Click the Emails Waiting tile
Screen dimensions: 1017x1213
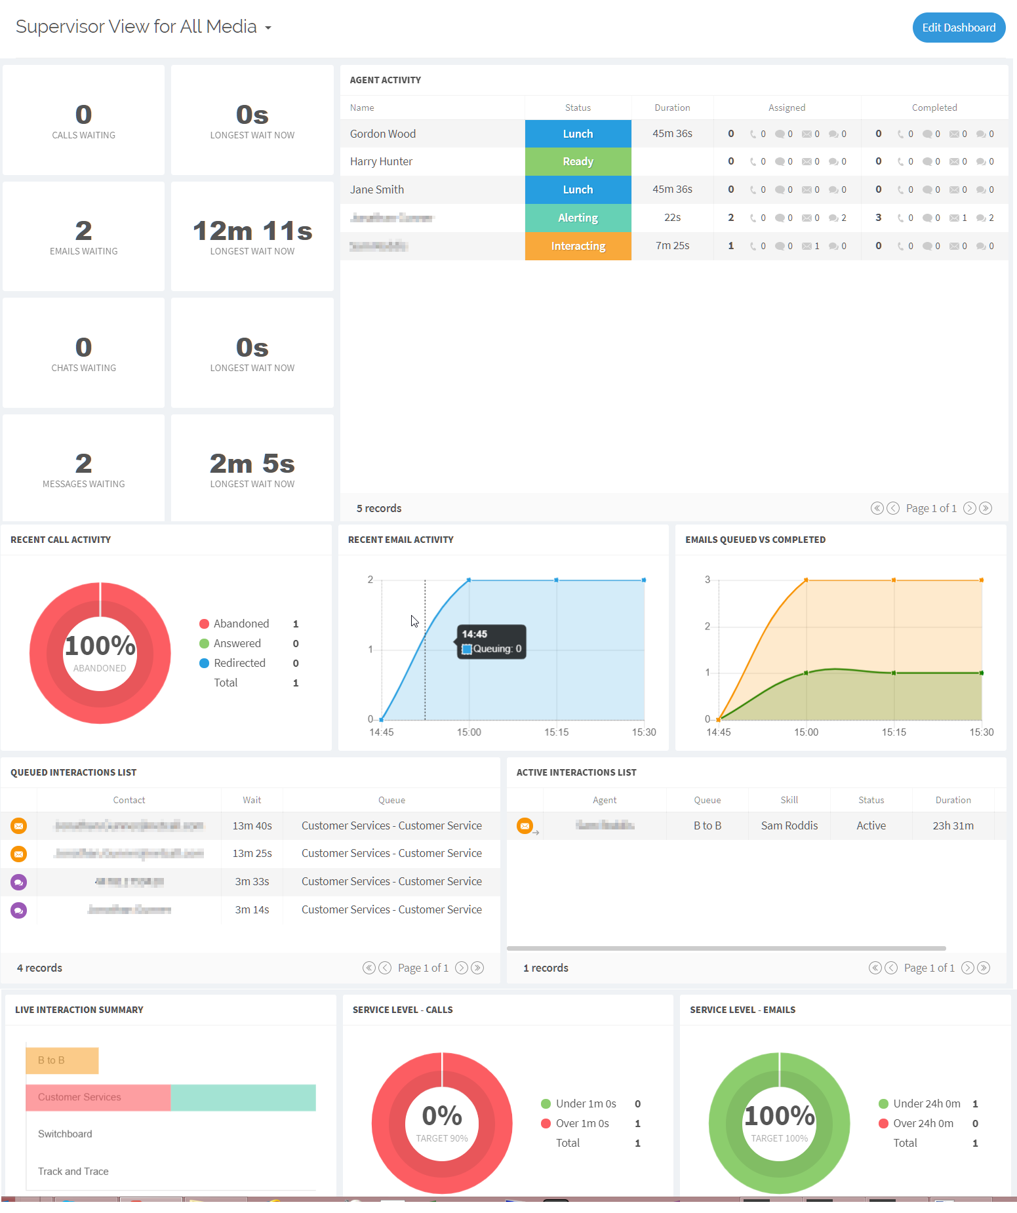click(x=83, y=237)
